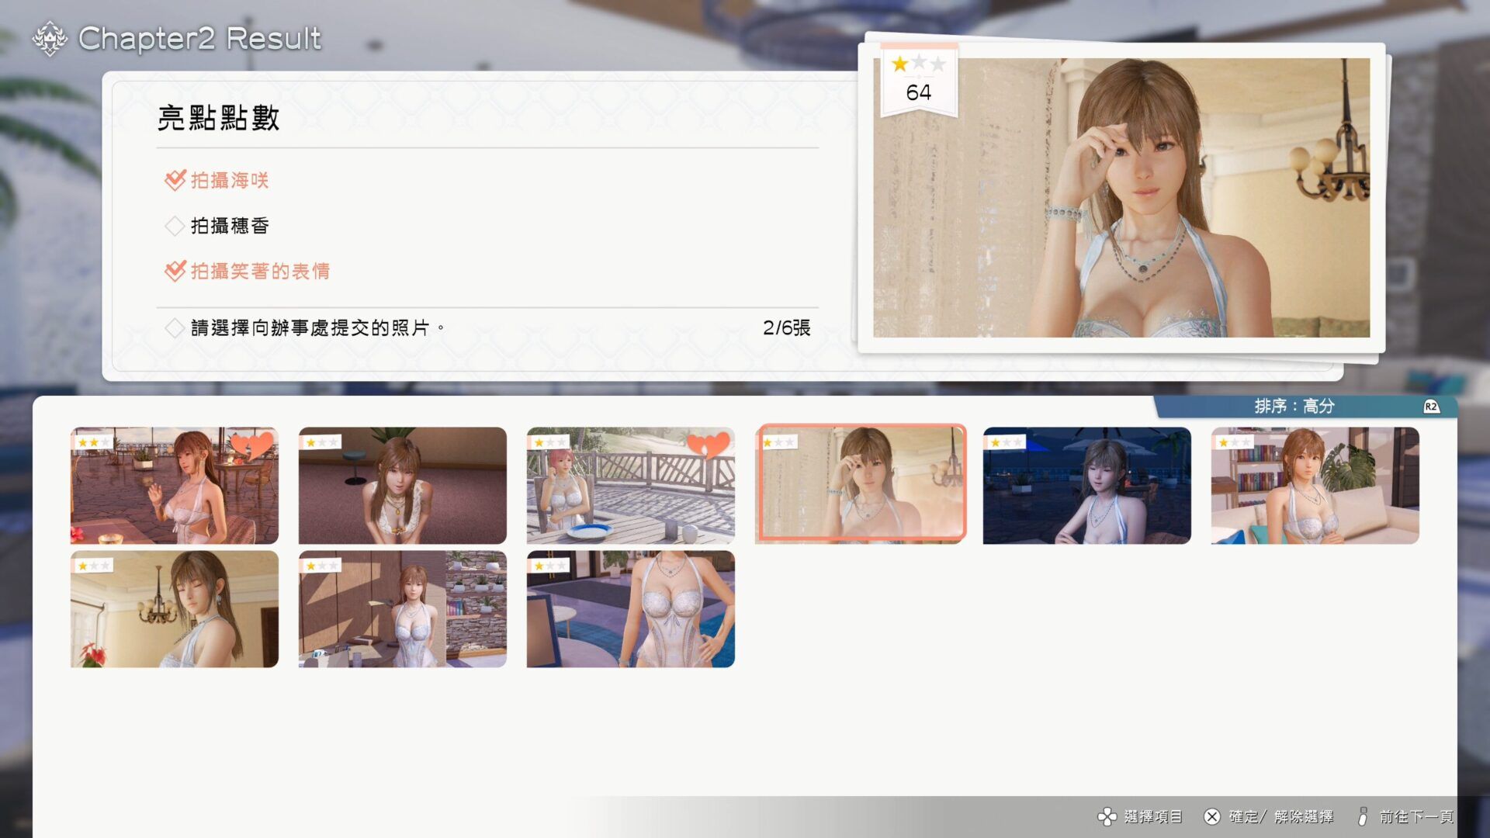
Task: Change sorting via 排序：高分 tab
Action: [x=1305, y=406]
